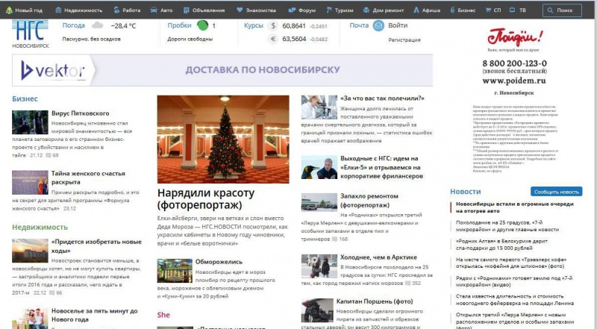The height and width of the screenshot is (329, 597).
Task: Open the Погода weather link
Action: point(73,25)
